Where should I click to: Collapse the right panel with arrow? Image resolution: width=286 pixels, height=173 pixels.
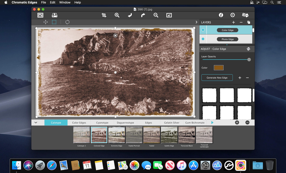pos(196,22)
